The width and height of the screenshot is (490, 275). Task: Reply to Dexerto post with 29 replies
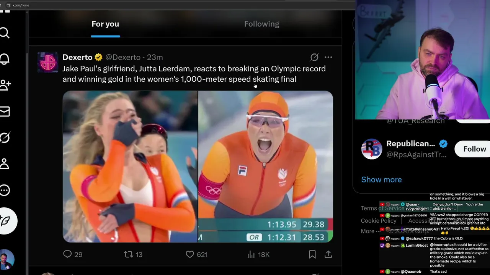click(73, 254)
